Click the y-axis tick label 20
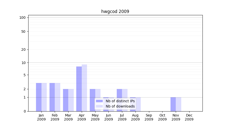 click(23, 49)
